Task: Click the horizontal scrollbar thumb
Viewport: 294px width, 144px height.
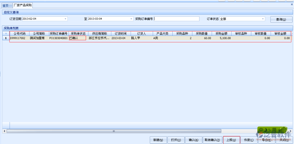Action: coord(114,131)
